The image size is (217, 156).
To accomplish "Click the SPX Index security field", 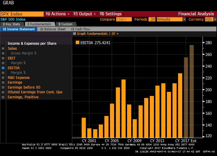I will click(x=22, y=14).
